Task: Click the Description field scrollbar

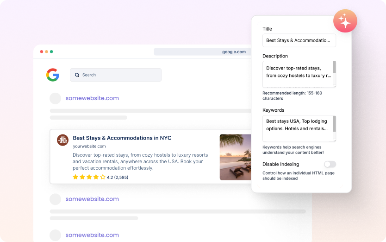Action: pos(334,68)
